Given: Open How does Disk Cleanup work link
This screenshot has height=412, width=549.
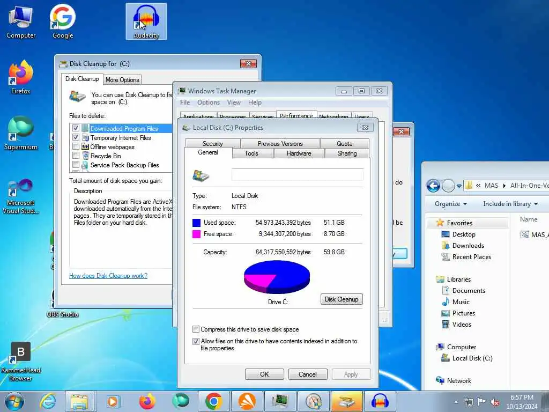Looking at the screenshot, I should [x=108, y=276].
